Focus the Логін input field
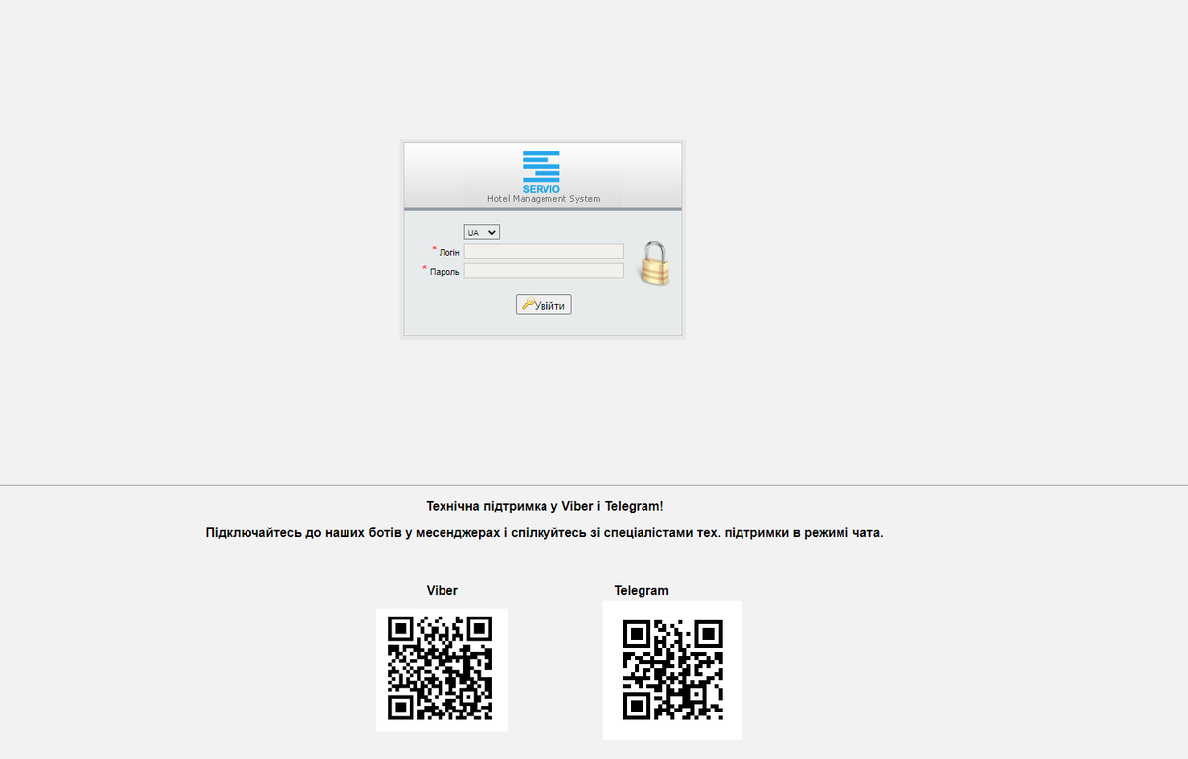This screenshot has height=759, width=1188. click(x=544, y=251)
